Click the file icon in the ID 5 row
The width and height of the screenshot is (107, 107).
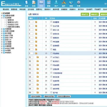(x=36, y=38)
